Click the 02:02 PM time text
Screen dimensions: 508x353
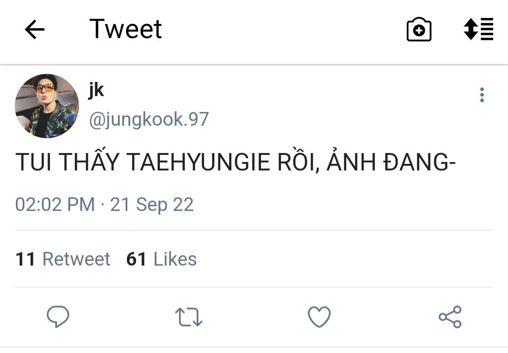click(x=55, y=205)
